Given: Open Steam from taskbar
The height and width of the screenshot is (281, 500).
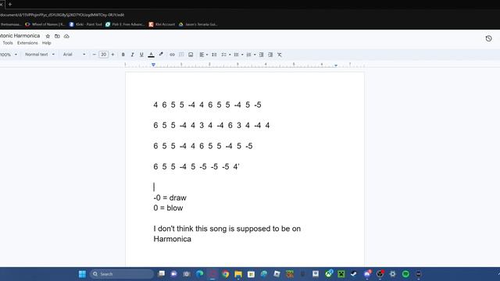Looking at the screenshot, I should point(354,274).
